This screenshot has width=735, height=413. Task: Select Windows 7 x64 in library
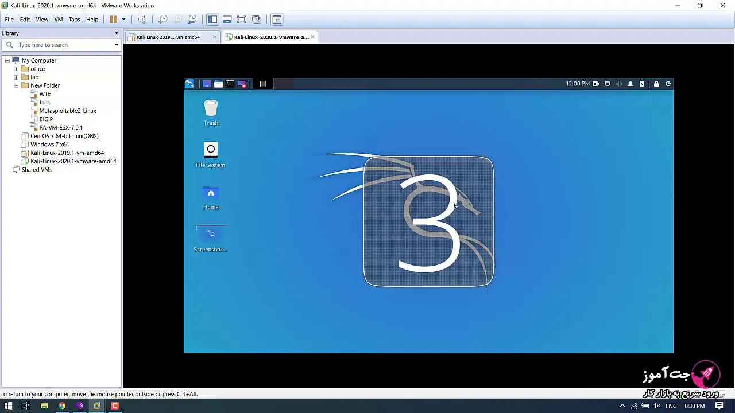pyautogui.click(x=49, y=145)
